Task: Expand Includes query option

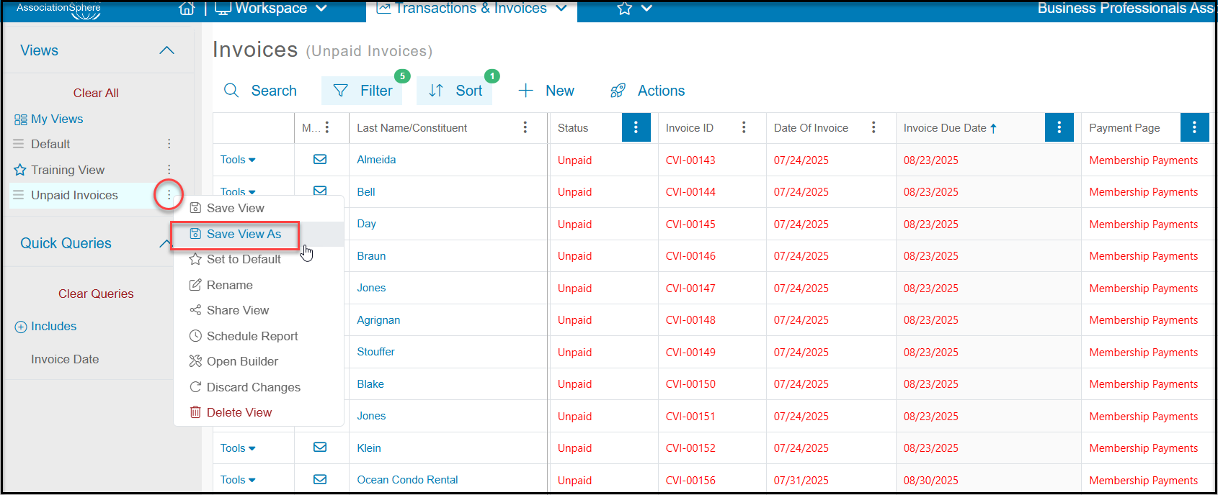Action: [x=46, y=327]
